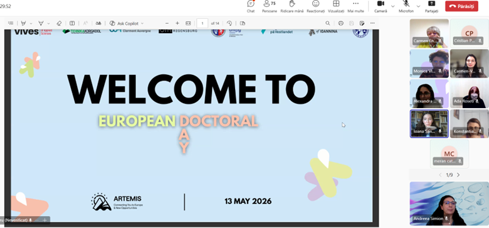This screenshot has width=489, height=228.
Task: Open Ask Copilot
Action: coord(124,23)
